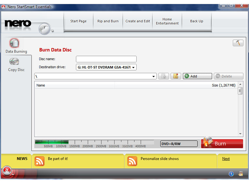Open the Back Up tab
Image resolution: width=249 pixels, height=186 pixels.
point(196,21)
